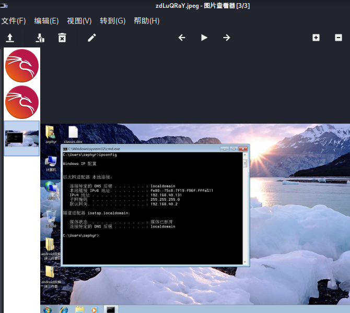Click the 计算机 desktop icon
This screenshot has height=313, width=350.
[x=51, y=164]
